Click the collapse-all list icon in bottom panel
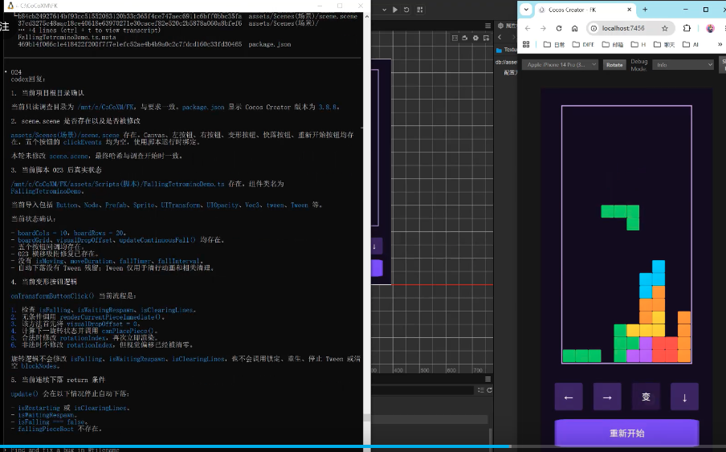The image size is (726, 452). 480,390
